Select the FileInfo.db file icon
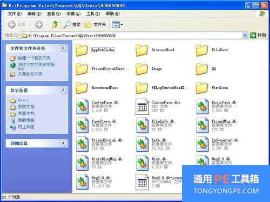The width and height of the screenshot is (270, 202). tap(142, 126)
